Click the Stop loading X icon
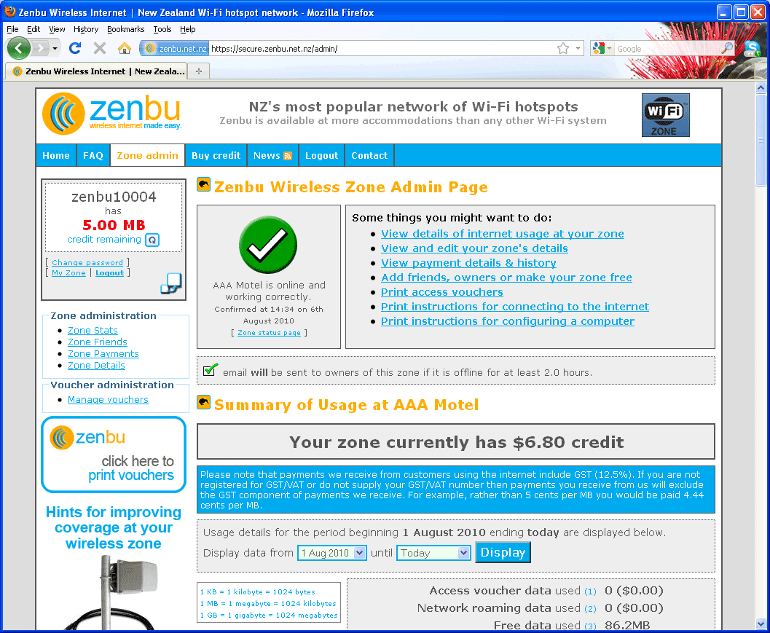The width and height of the screenshot is (770, 633). (x=100, y=48)
